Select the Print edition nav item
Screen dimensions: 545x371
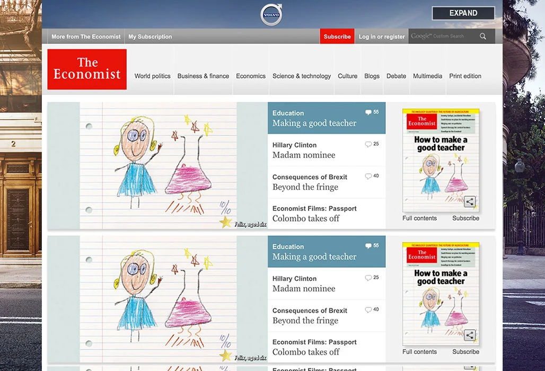[x=465, y=76]
